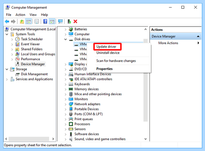
Task: Click the left tree horizontal scroll right arrow
Action: [x=53, y=139]
